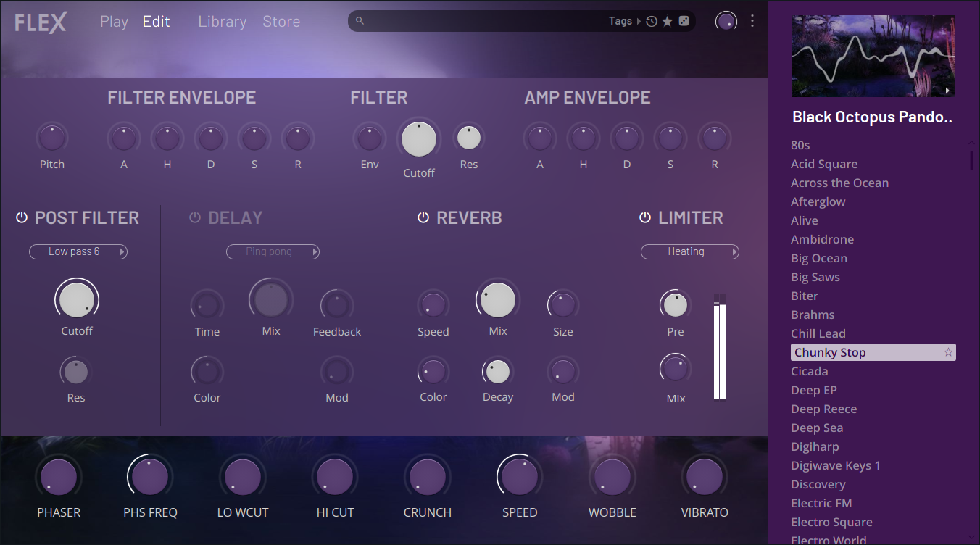
Task: Expand the Tags filter arrow
Action: click(x=639, y=21)
